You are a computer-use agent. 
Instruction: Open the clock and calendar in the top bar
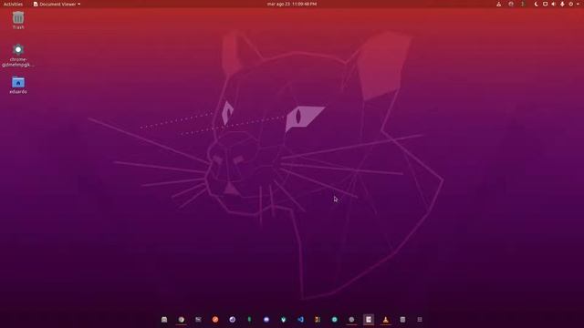pyautogui.click(x=292, y=4)
